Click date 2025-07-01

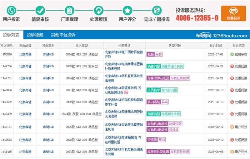point(216,54)
